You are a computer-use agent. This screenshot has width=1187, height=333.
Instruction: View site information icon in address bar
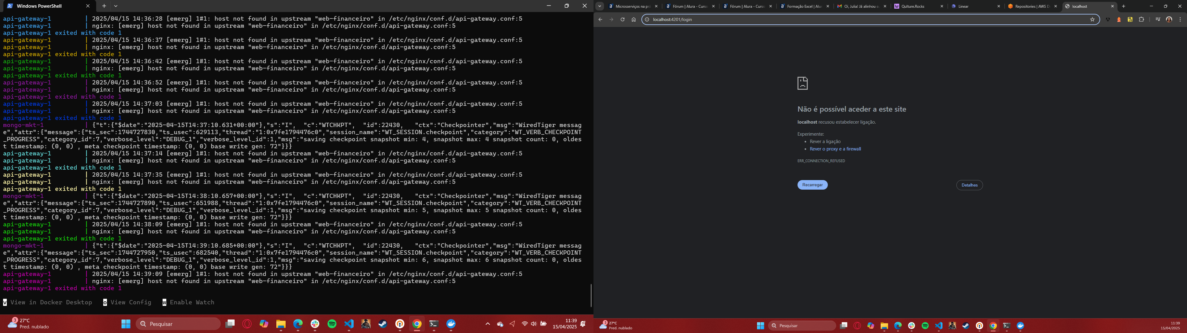(x=647, y=19)
